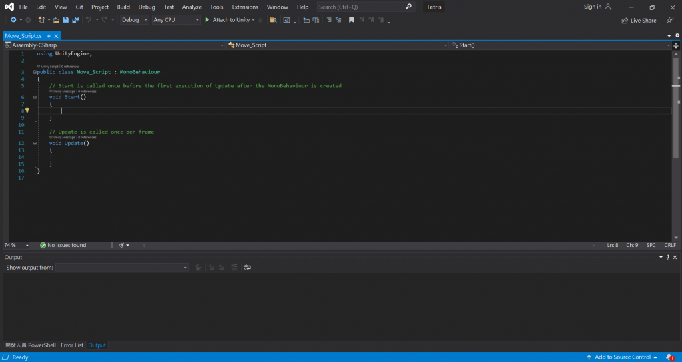Open the code cleanup dropdown arrow
Screen dimensions: 682x362
[x=127, y=246]
